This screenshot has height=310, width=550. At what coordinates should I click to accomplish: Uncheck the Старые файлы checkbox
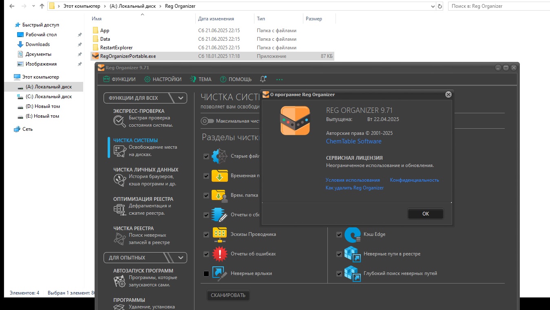[x=206, y=156]
